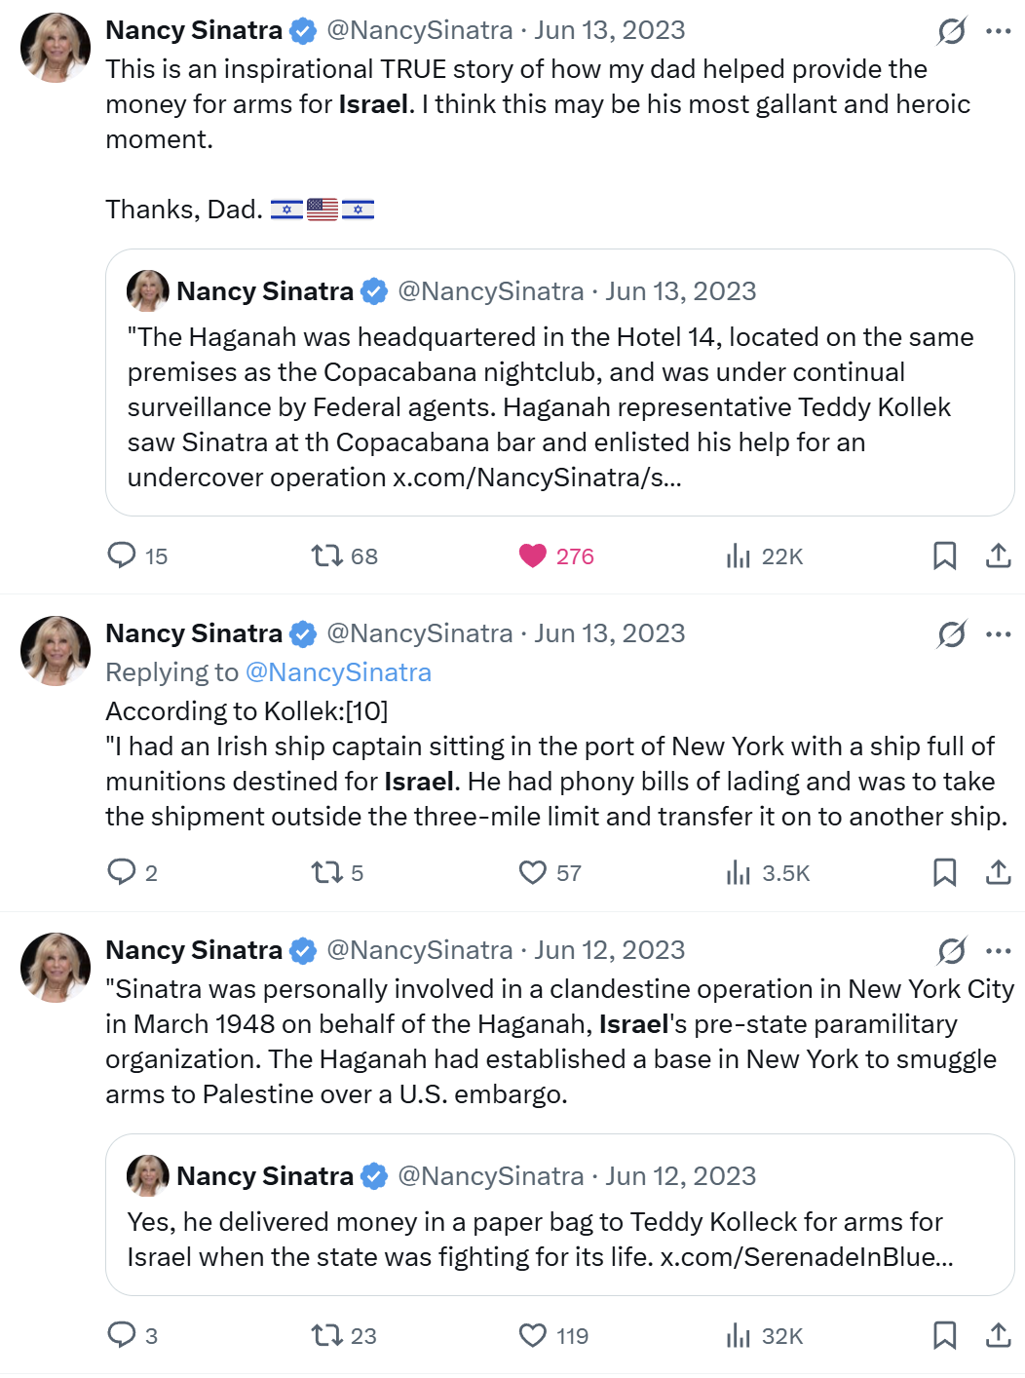The width and height of the screenshot is (1025, 1378).
Task: Reply to the Jun 12 tweet with 3 replies
Action: pos(122,1335)
